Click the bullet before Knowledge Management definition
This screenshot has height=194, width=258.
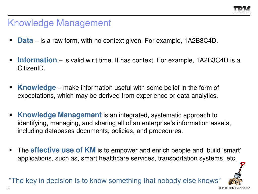coord(11,115)
